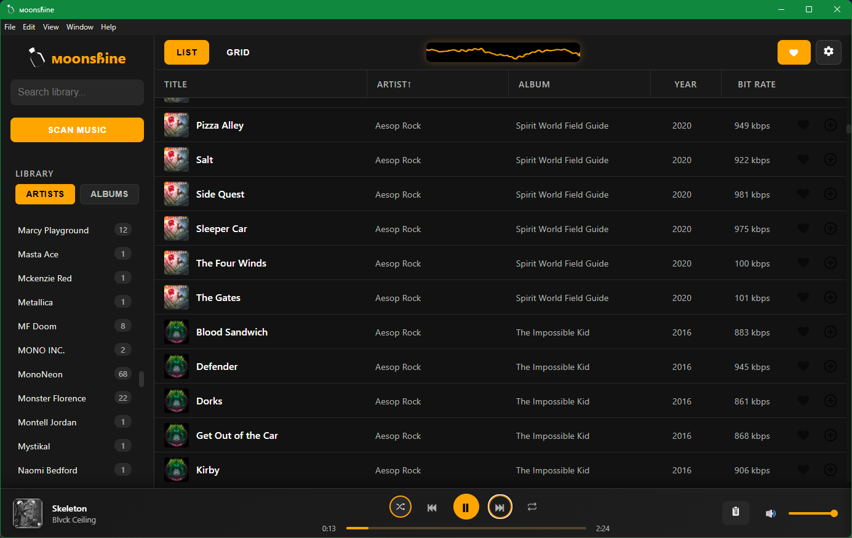Add Sleeper Car to queue plus icon
This screenshot has height=538, width=852.
(x=830, y=228)
